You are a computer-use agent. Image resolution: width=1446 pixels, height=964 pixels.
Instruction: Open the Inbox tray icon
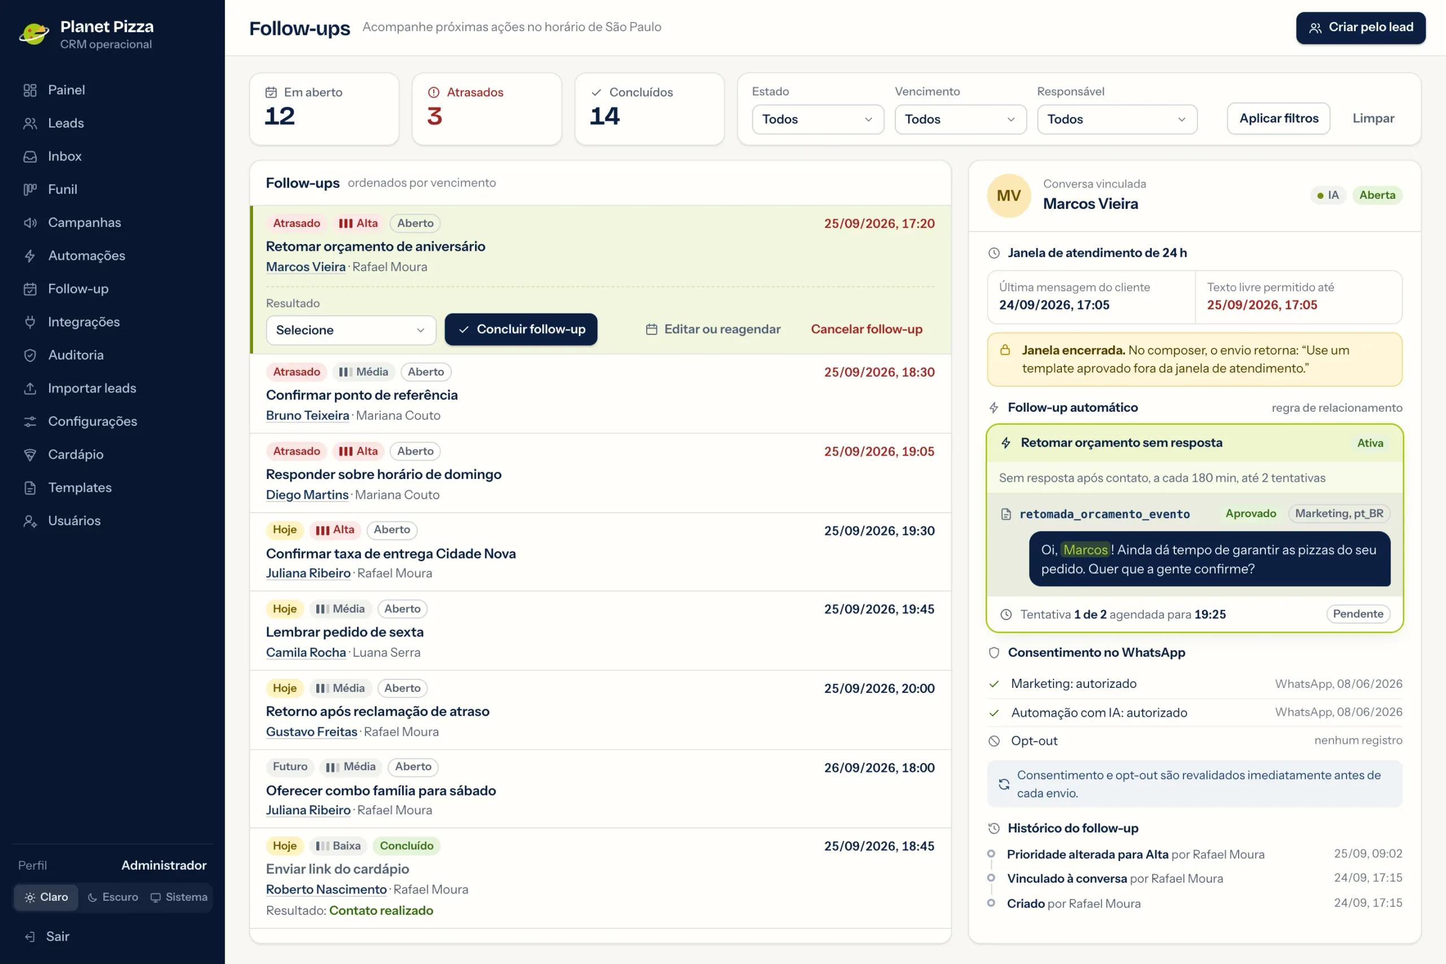tap(30, 156)
